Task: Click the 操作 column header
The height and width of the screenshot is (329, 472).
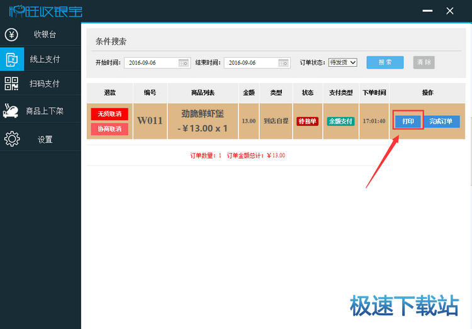Action: click(427, 92)
